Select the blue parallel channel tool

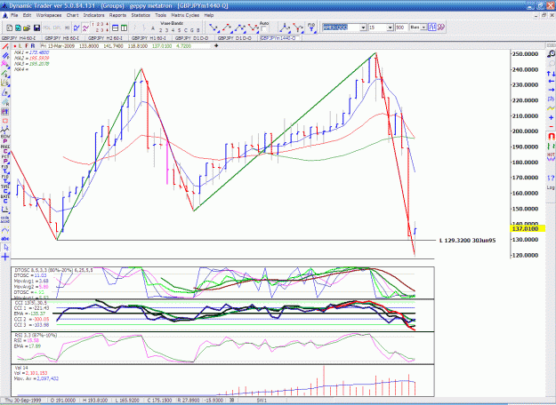[x=5, y=56]
